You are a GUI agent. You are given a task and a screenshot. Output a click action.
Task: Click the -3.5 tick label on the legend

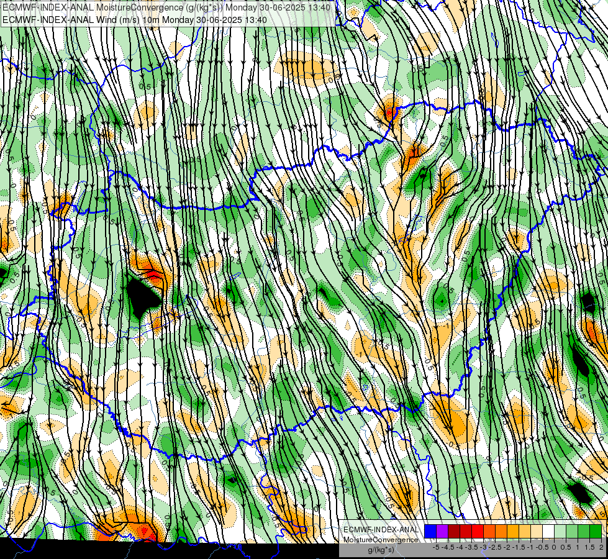point(472,547)
